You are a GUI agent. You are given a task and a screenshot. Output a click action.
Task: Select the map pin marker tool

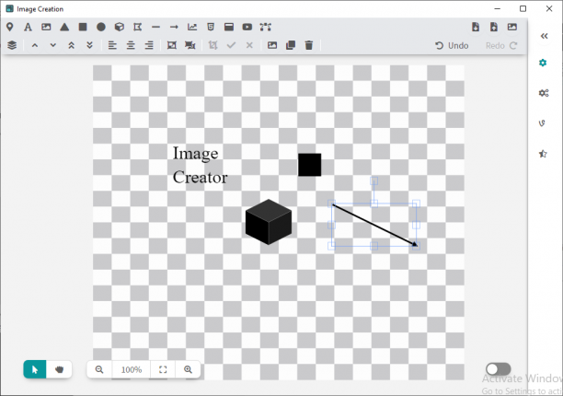10,27
